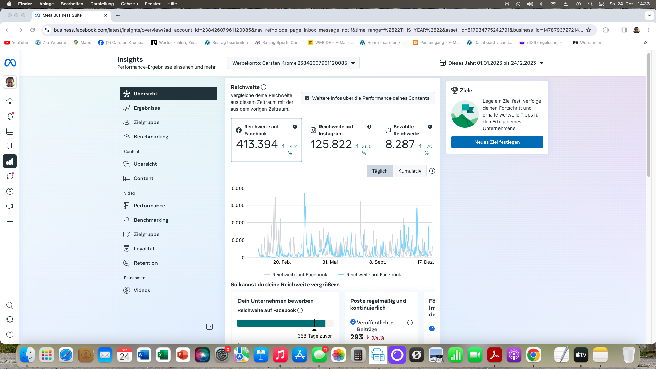
Task: Open Ergebnisse in insights navigation
Action: click(x=168, y=108)
